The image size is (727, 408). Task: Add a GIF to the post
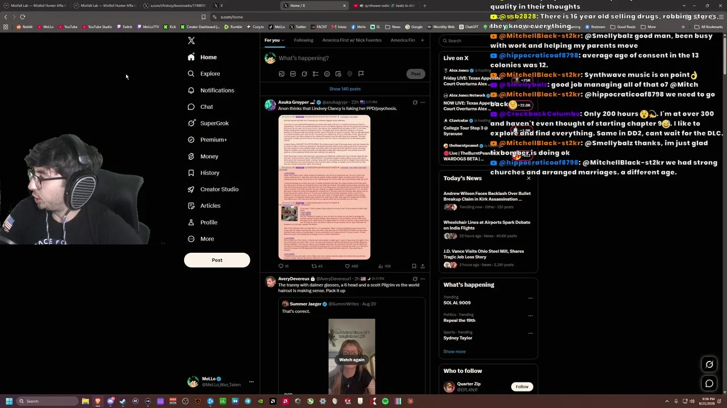pyautogui.click(x=293, y=74)
